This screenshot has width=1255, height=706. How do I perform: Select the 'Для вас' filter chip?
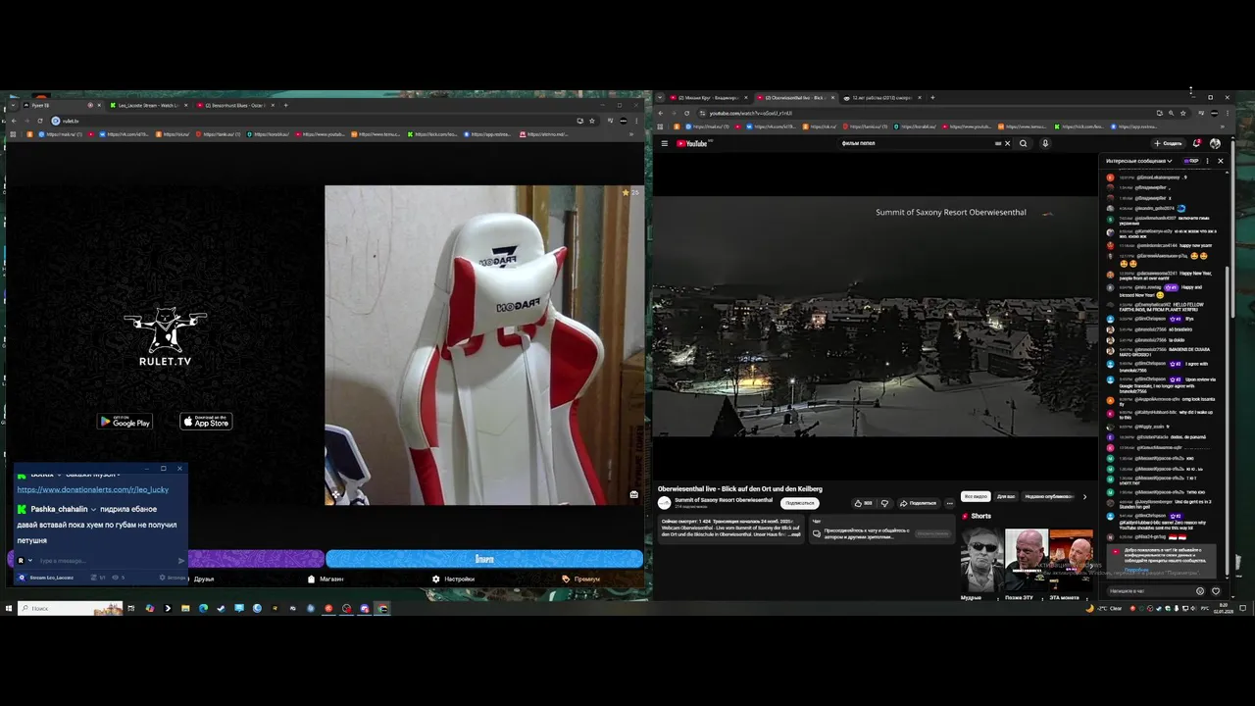(1005, 496)
